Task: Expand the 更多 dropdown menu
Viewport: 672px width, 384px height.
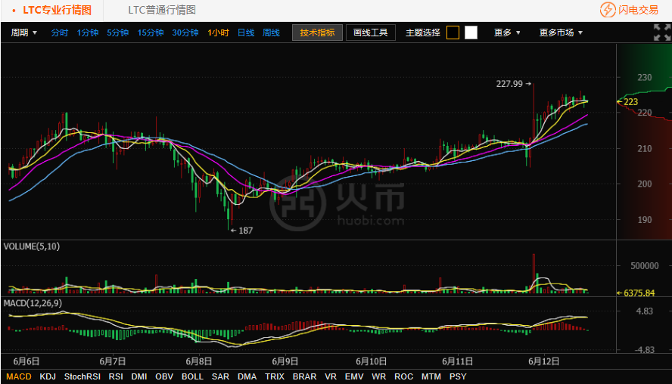Action: click(507, 33)
